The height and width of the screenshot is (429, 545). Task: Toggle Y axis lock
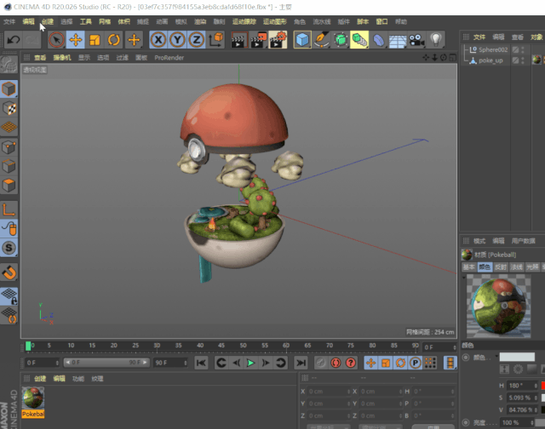tap(177, 39)
